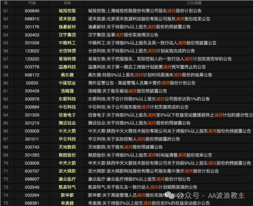Open 汉宇集团 监事减持 announcement title
Viewport: 253px width, 206px height.
pyautogui.click(x=123, y=35)
